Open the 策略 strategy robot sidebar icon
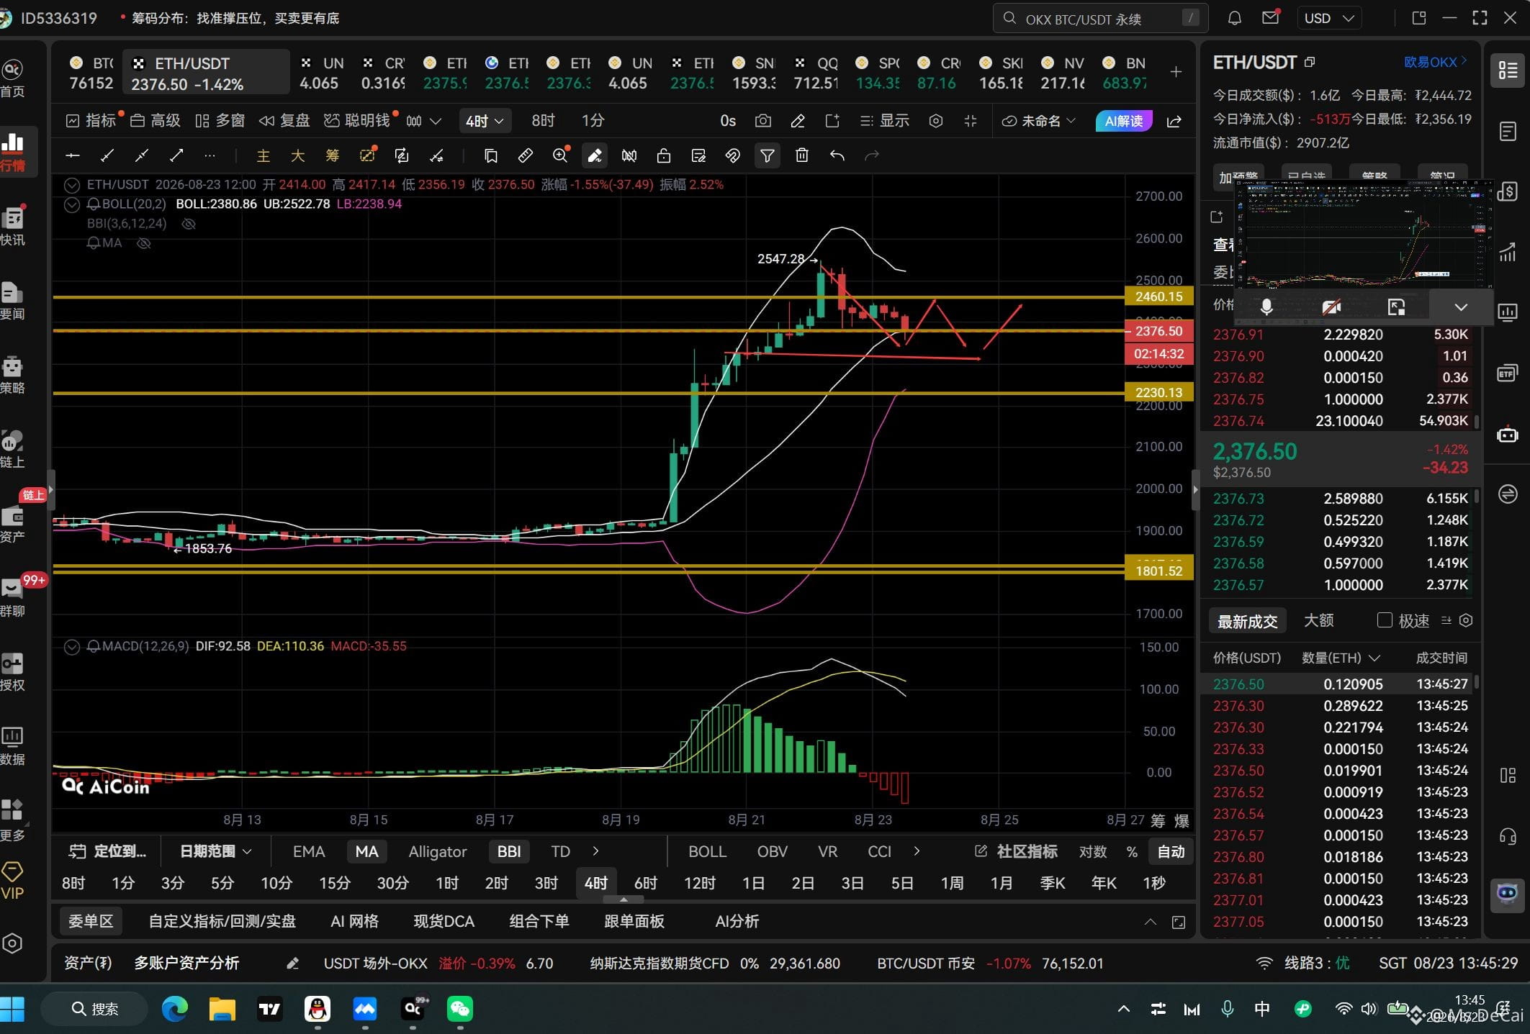The width and height of the screenshot is (1530, 1034). pyautogui.click(x=13, y=374)
